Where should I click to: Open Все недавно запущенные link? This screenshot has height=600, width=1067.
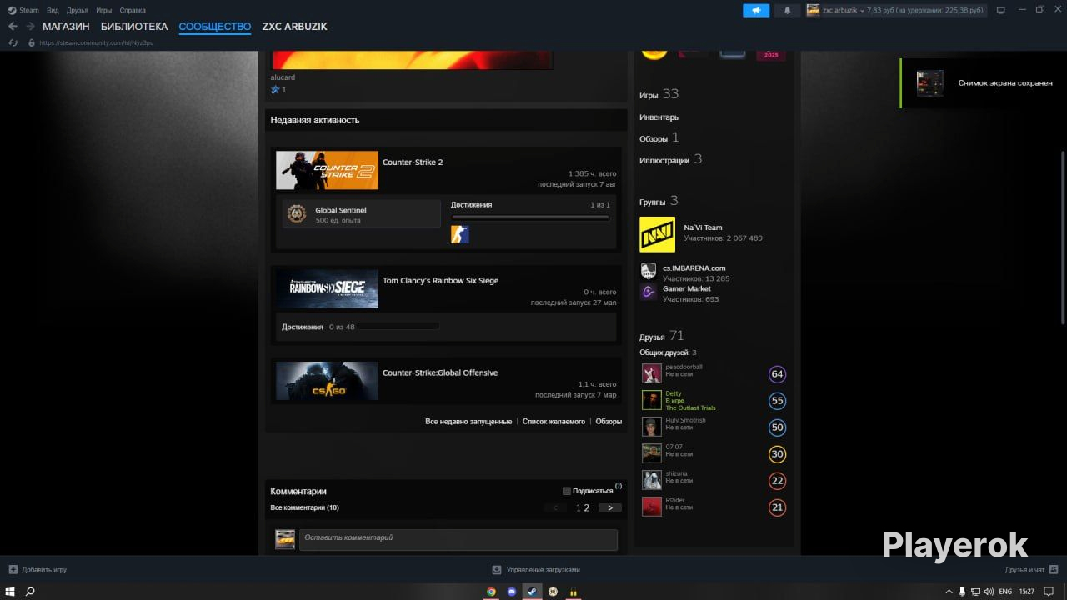[x=468, y=422]
